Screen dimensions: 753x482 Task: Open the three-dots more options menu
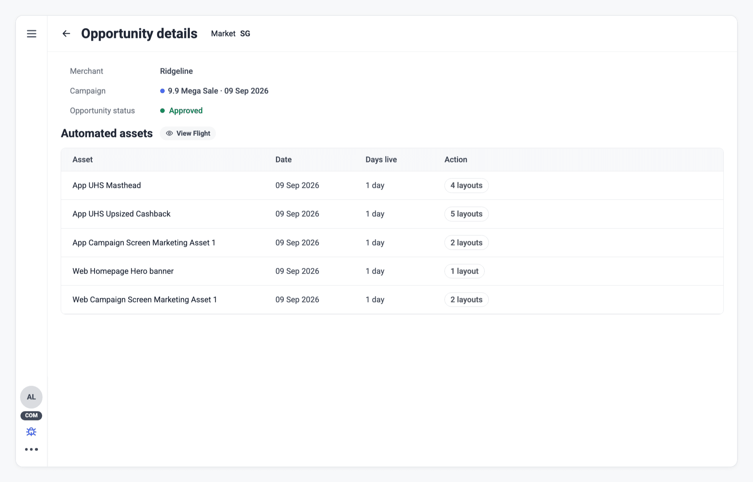32,449
